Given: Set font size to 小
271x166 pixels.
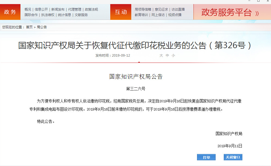Looking at the screenshot, I should (173, 56).
